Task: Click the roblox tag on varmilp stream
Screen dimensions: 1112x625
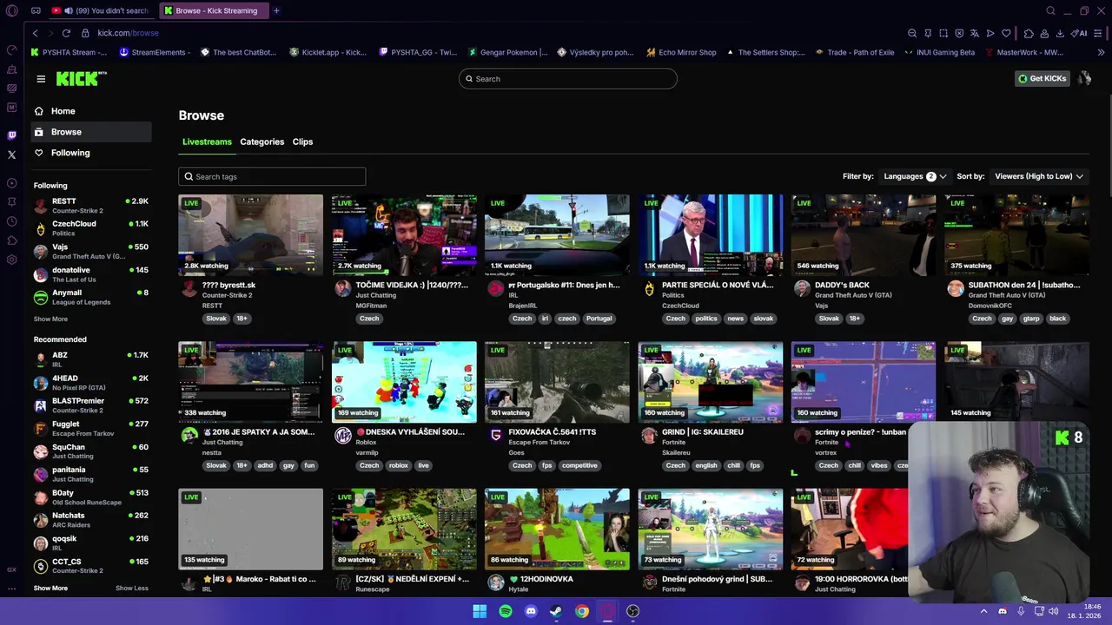Action: (x=398, y=465)
